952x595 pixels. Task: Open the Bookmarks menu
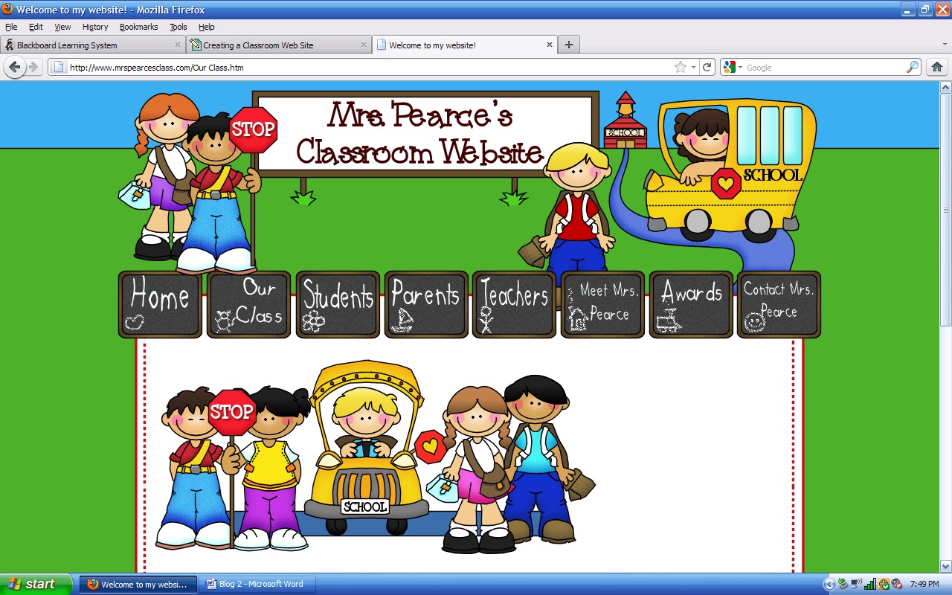138,27
